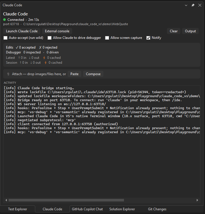Click the paperclip Attach icon
The width and height of the screenshot is (205, 214).
[8, 74]
